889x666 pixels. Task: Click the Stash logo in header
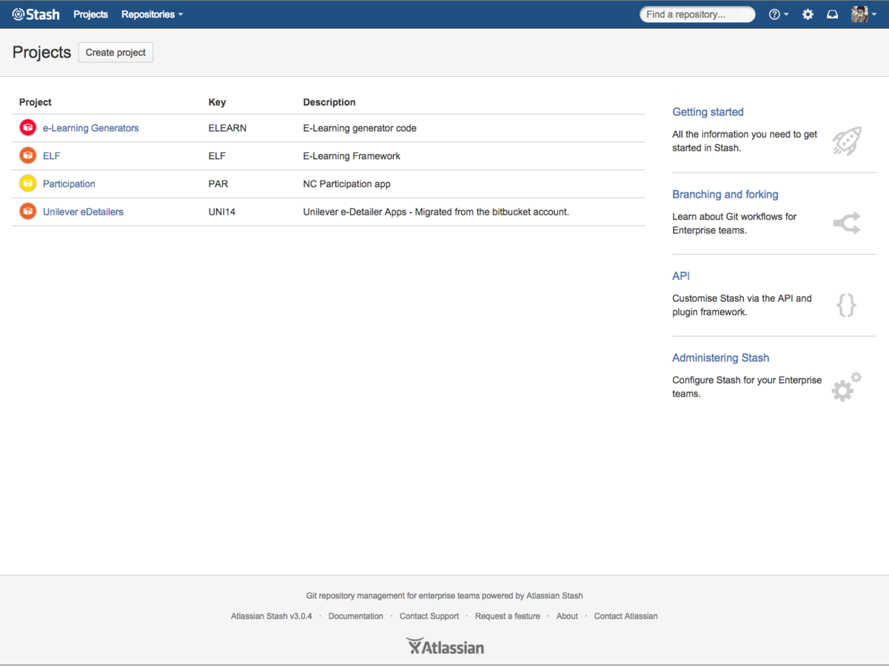36,14
